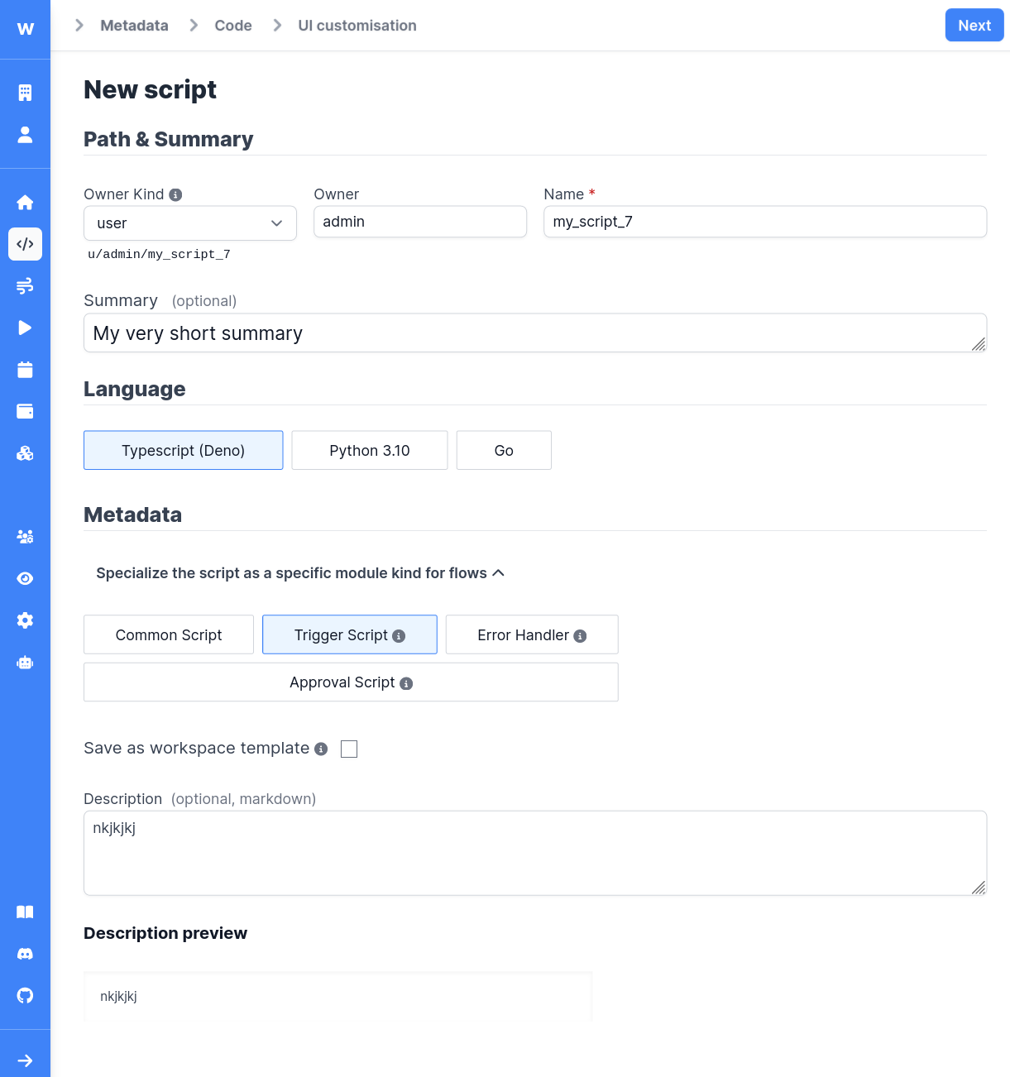
Task: Select Python 3.10 language
Action: [x=370, y=450]
